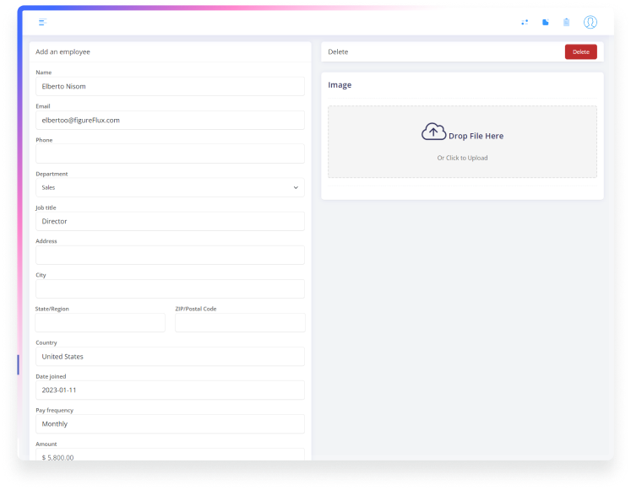The height and width of the screenshot is (490, 631).
Task: Open the clipboard icon in header
Action: 567,22
